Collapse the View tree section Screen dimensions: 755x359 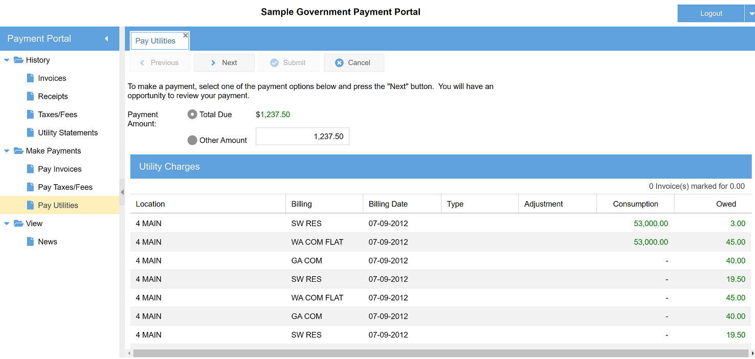(x=7, y=223)
